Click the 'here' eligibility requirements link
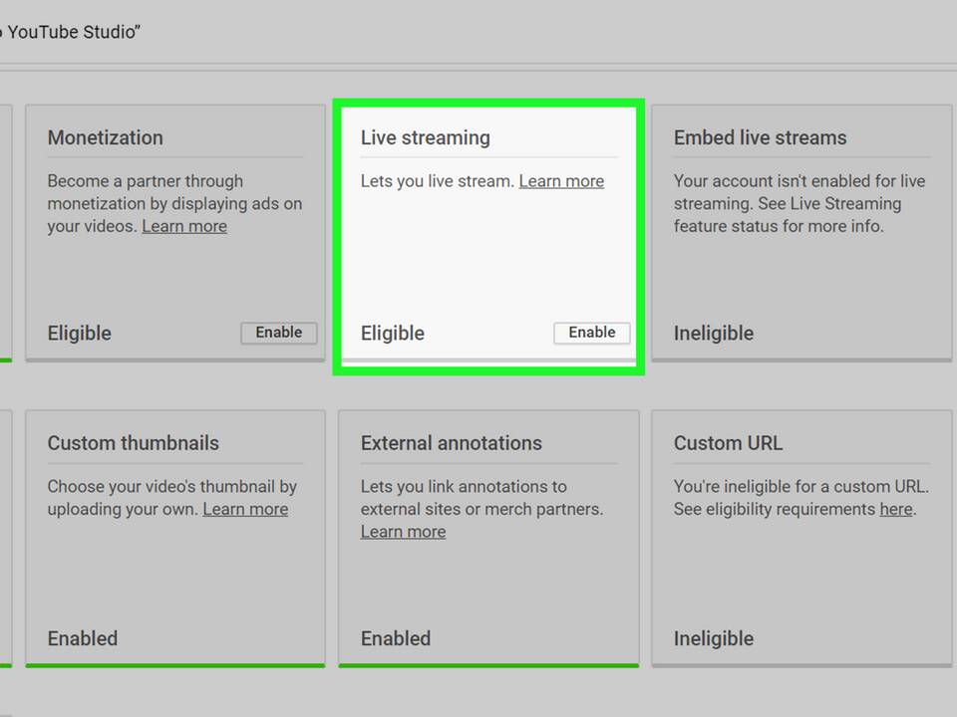This screenshot has width=957, height=717. (x=895, y=509)
